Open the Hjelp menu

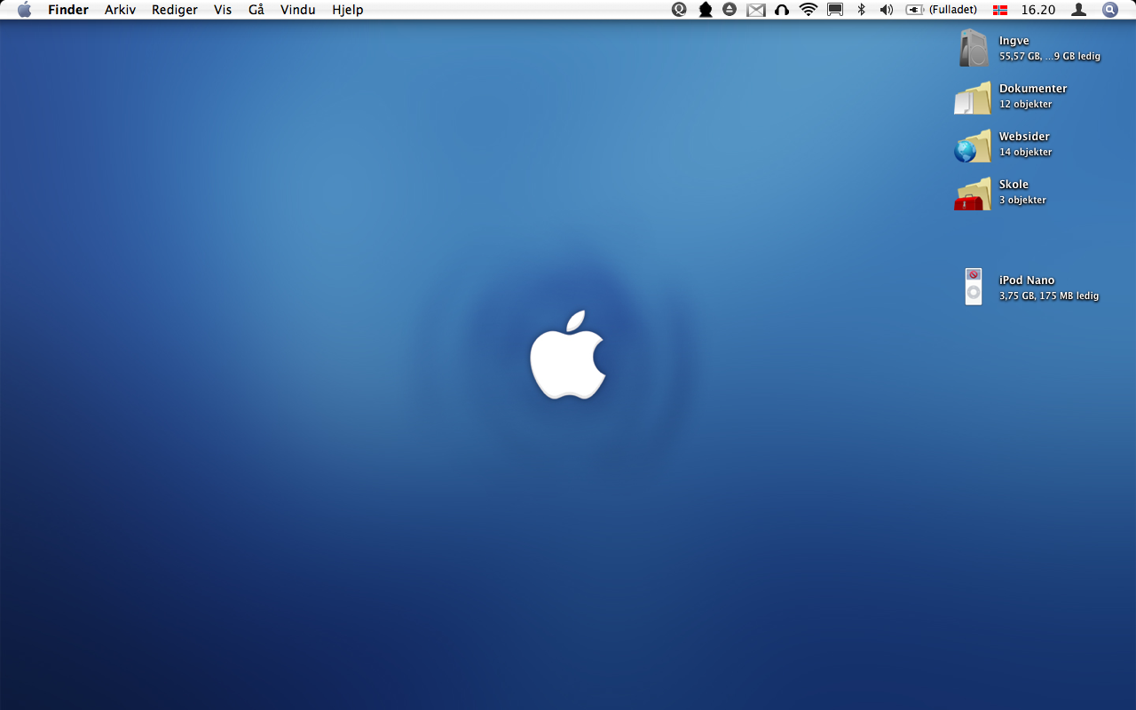pyautogui.click(x=348, y=10)
